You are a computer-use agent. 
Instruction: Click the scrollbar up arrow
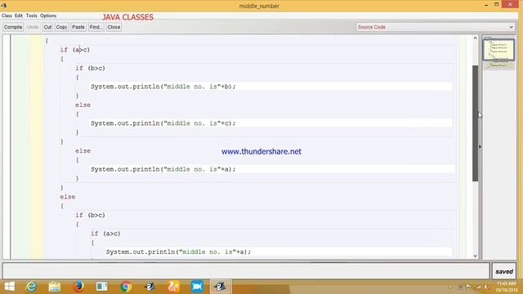coord(476,38)
